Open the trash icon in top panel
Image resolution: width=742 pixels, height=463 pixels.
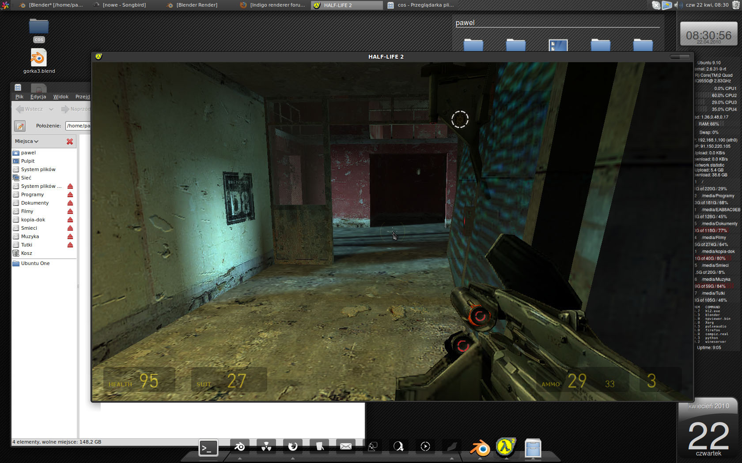(735, 5)
